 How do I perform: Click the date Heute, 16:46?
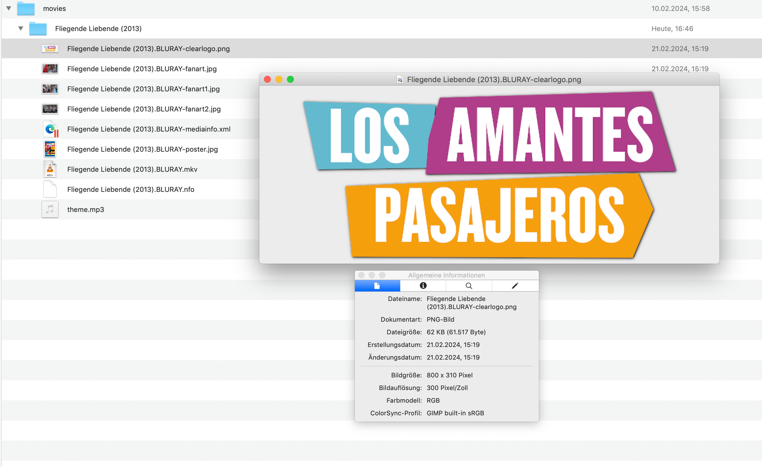[672, 29]
